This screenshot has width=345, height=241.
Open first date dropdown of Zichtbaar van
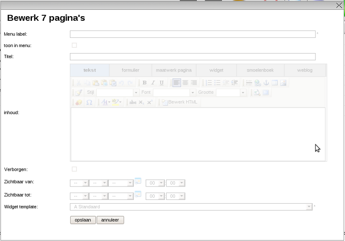(x=79, y=183)
